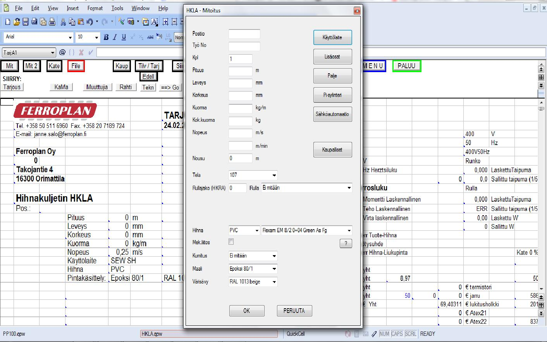Open the Tools menu
The image size is (547, 342).
click(x=117, y=8)
